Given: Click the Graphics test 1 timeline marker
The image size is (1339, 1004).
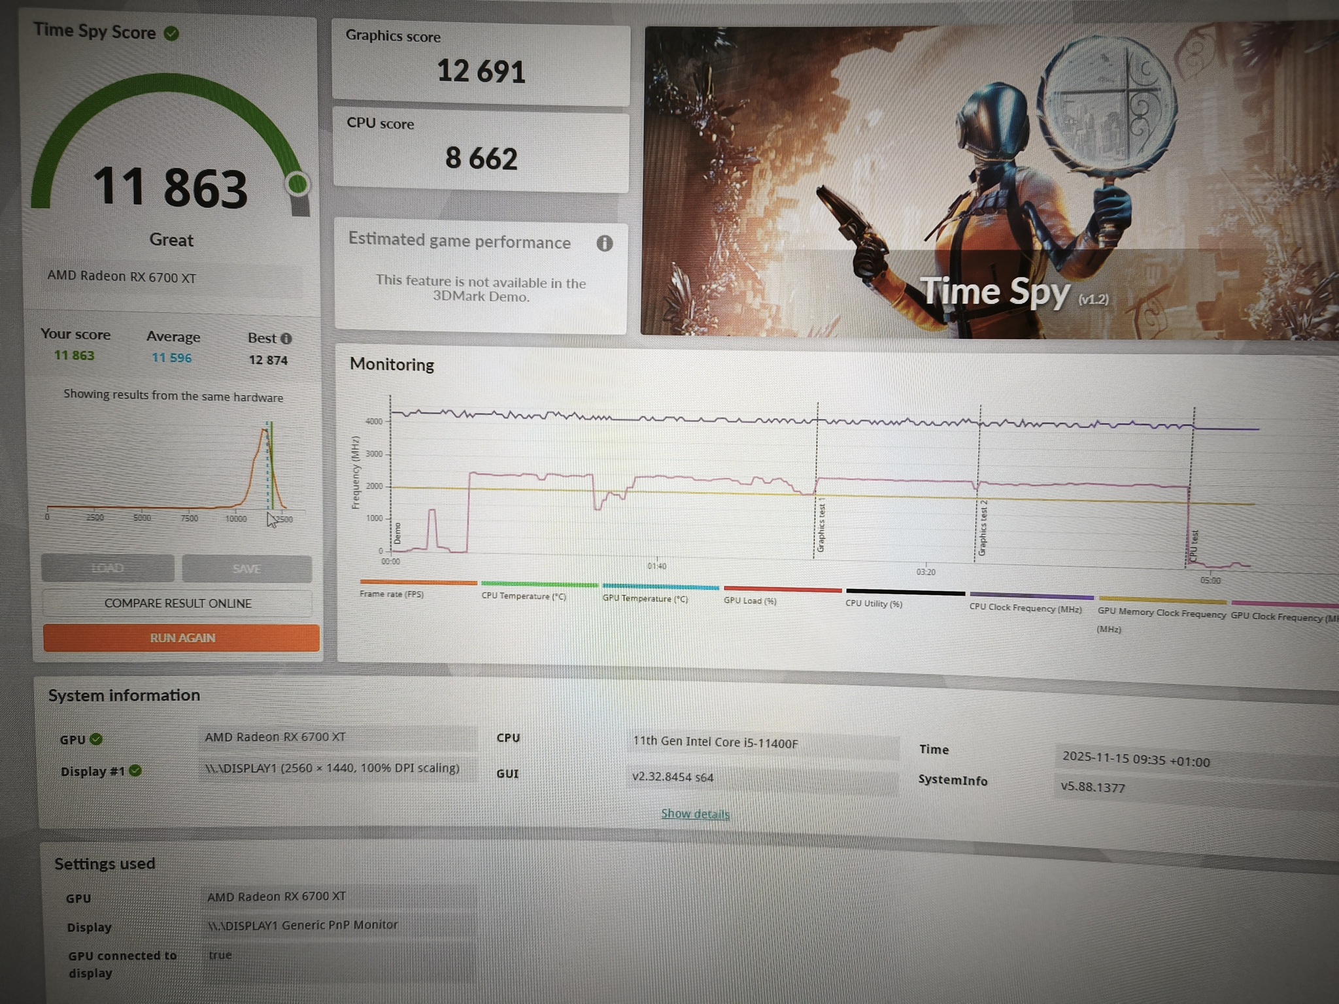Looking at the screenshot, I should point(821,527).
